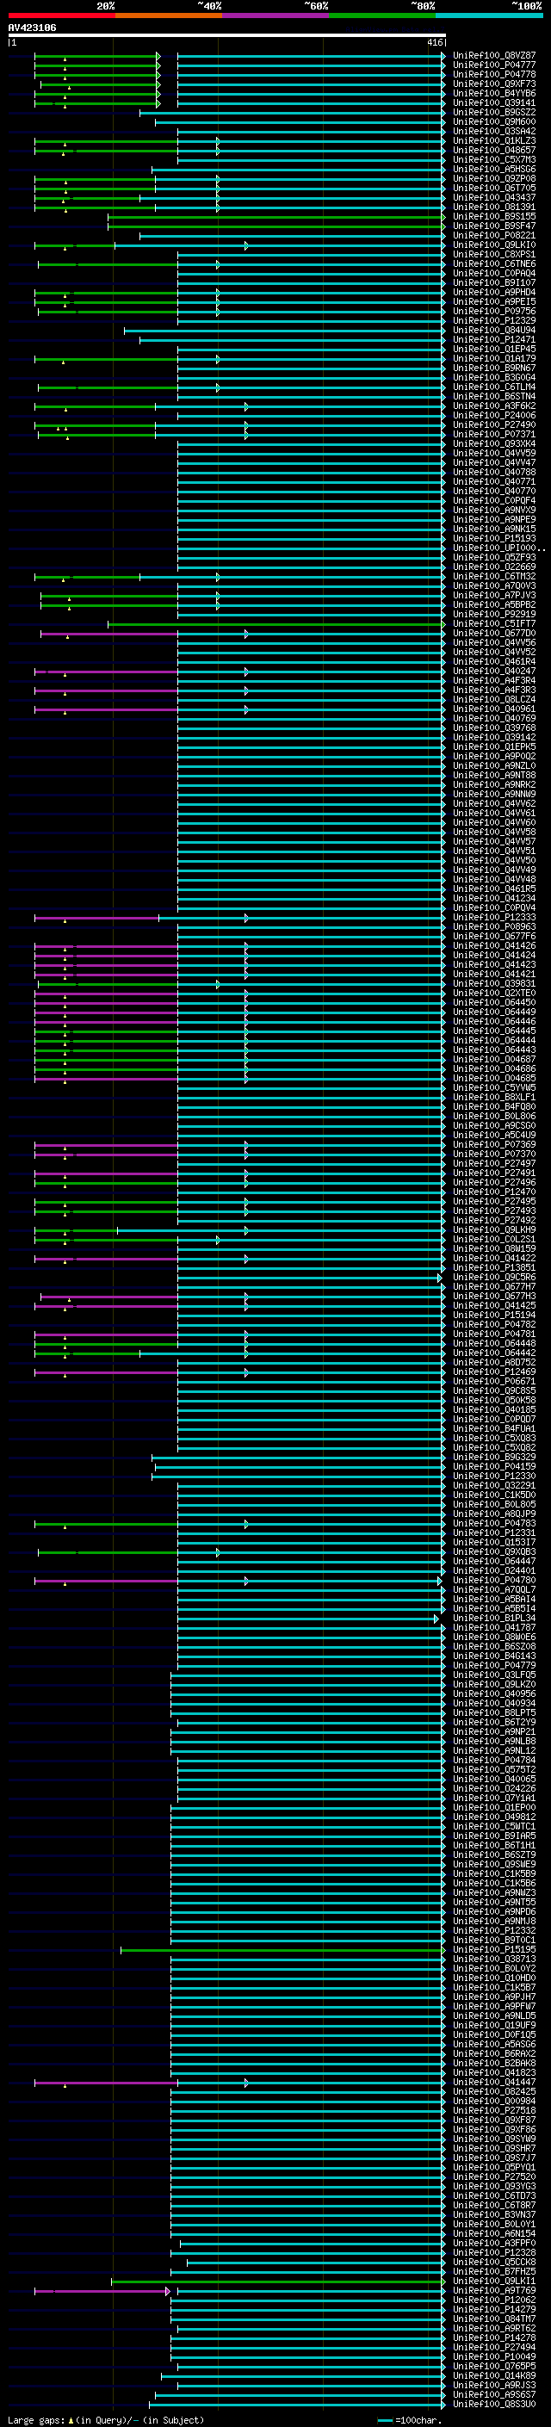Select the UniRef100_Q1A179 label
This screenshot has height=2427, width=551.
493,359
